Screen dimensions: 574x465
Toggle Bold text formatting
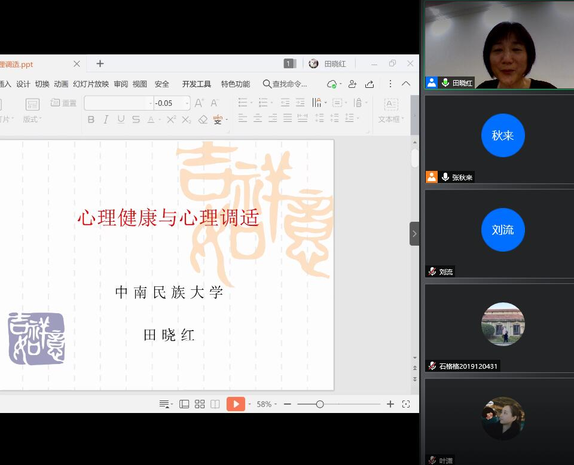click(91, 120)
